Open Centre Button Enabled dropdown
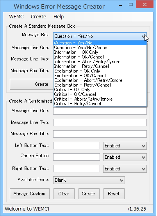Viewport: 157px width, 216px height. coord(125,157)
